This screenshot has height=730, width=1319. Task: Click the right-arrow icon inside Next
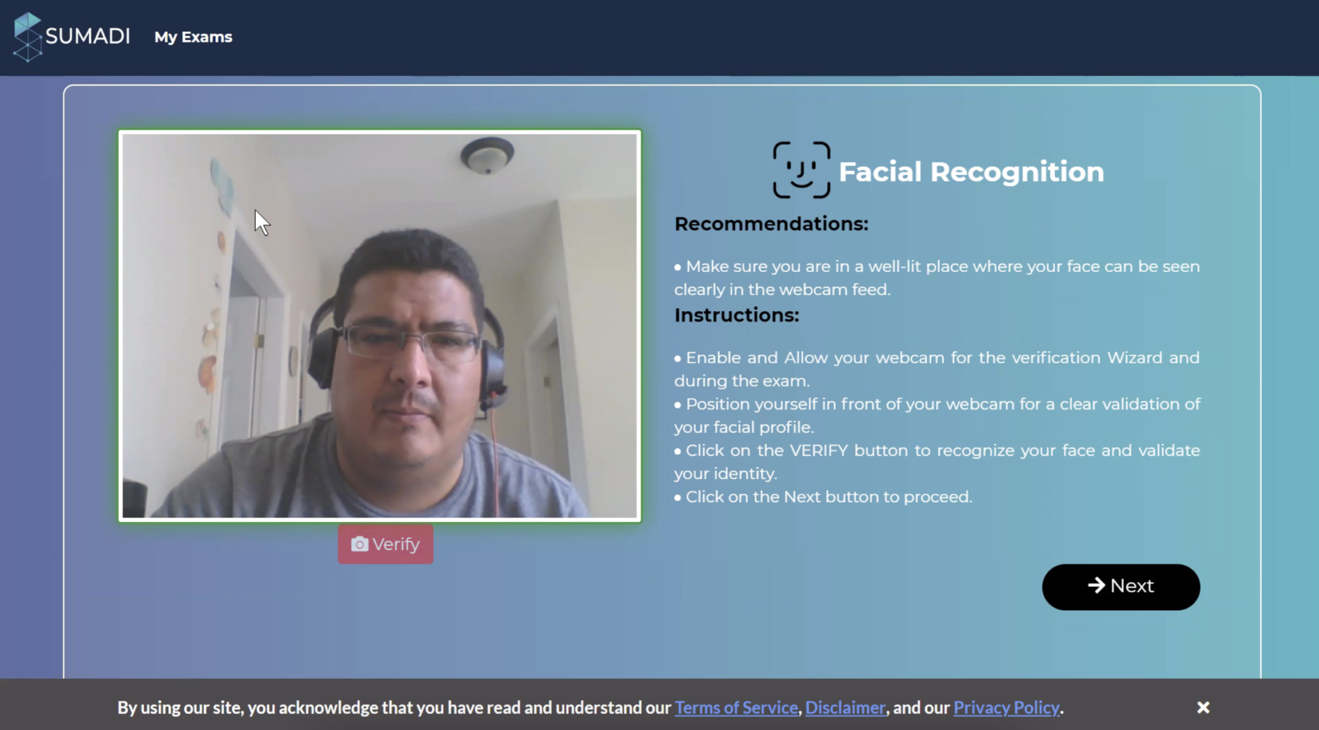click(x=1096, y=586)
